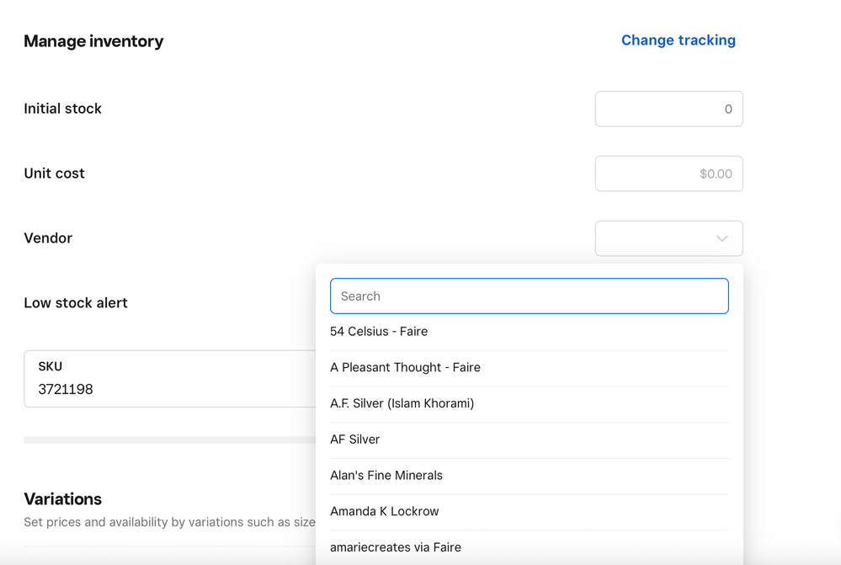The width and height of the screenshot is (841, 565).
Task: Choose A Pleasant Thought - Faire vendor
Action: pos(405,368)
